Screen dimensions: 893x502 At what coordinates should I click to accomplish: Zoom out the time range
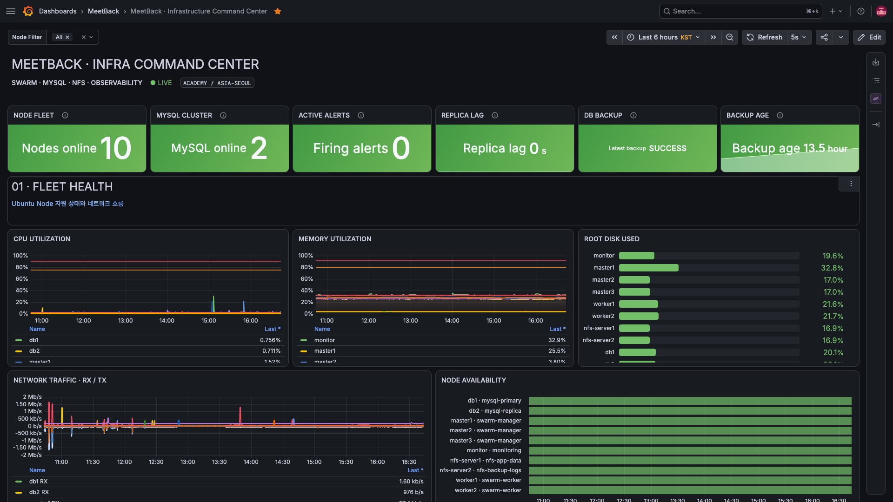click(x=730, y=37)
